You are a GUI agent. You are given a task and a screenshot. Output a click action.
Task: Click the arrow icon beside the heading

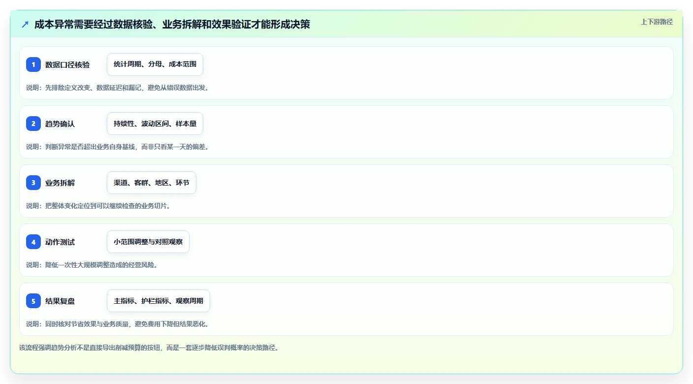point(25,24)
